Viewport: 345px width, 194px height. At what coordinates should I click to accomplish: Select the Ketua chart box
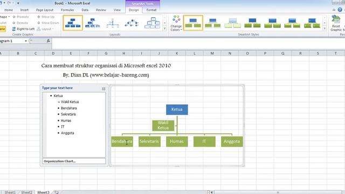tap(177, 109)
